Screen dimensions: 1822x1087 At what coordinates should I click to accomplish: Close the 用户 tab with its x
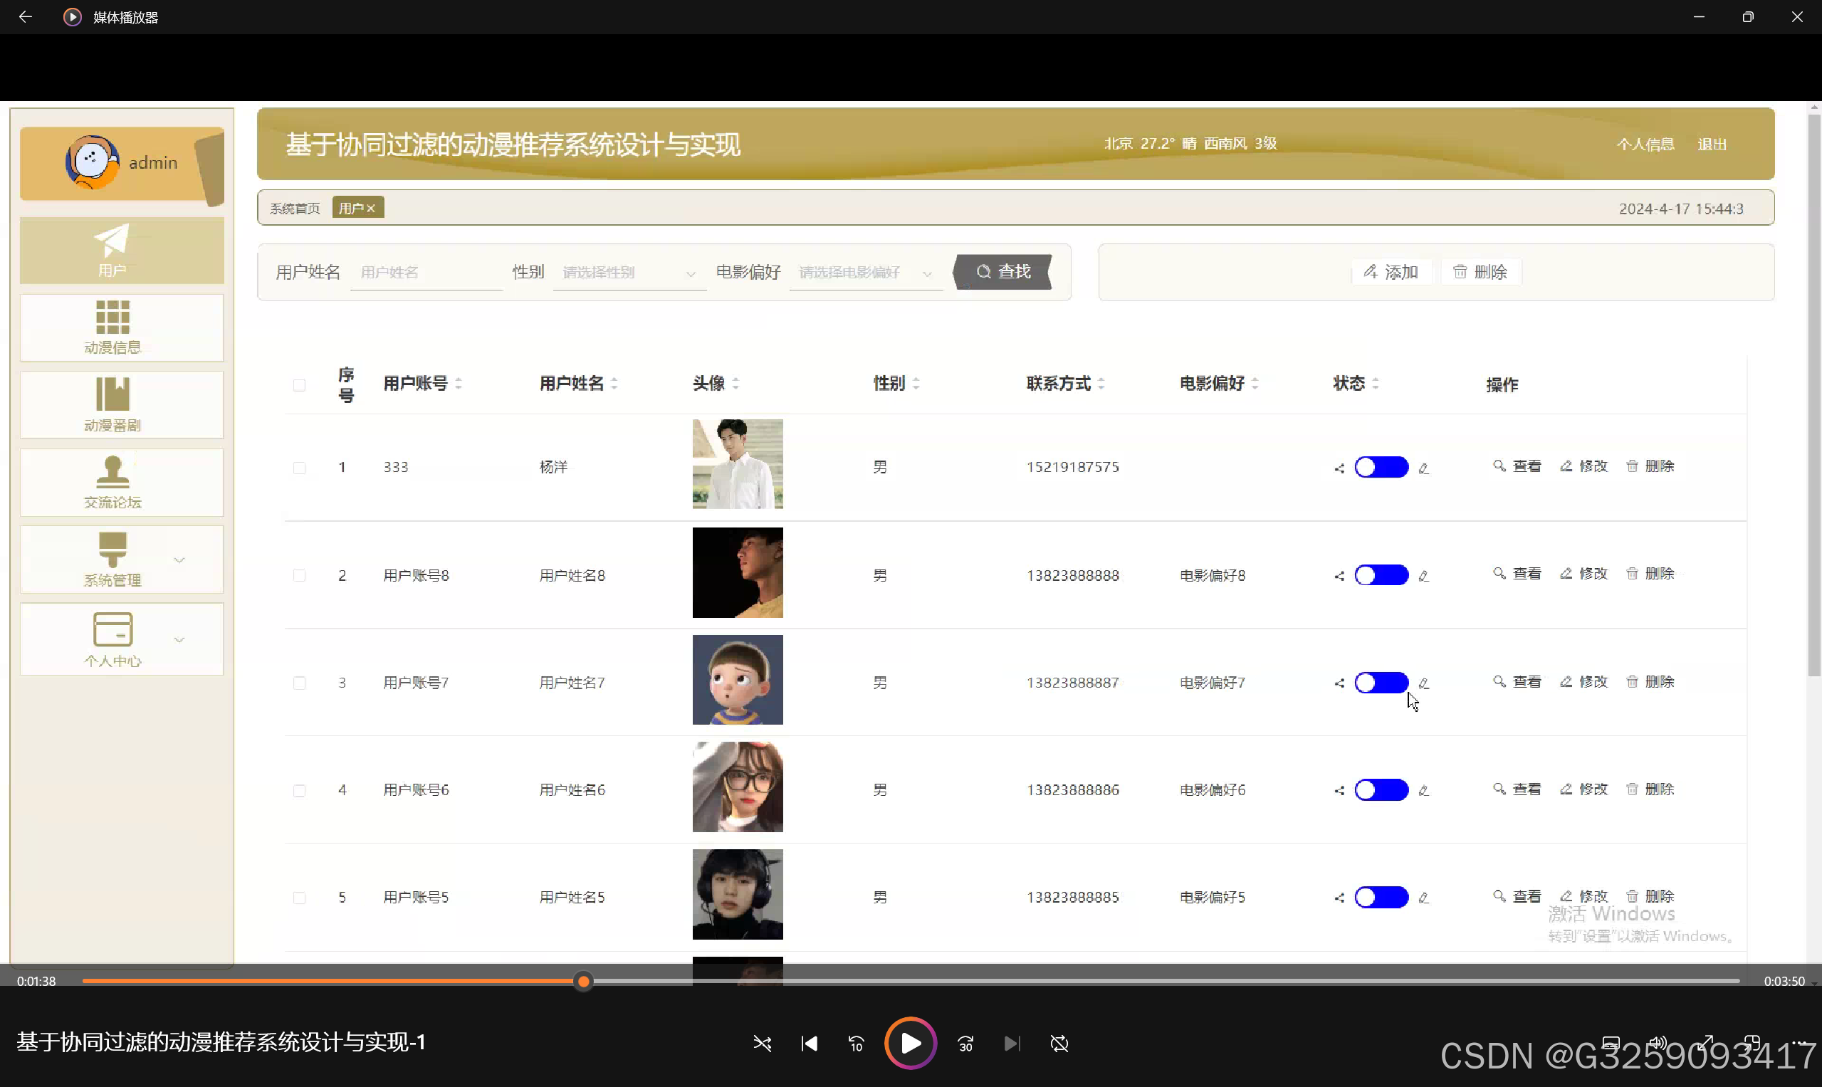(x=372, y=209)
